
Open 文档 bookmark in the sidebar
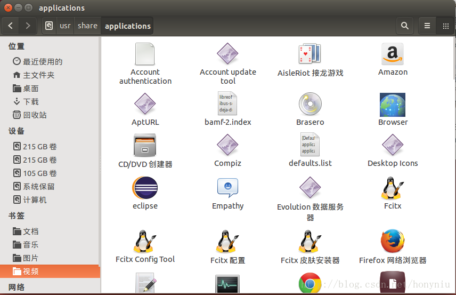click(50, 232)
